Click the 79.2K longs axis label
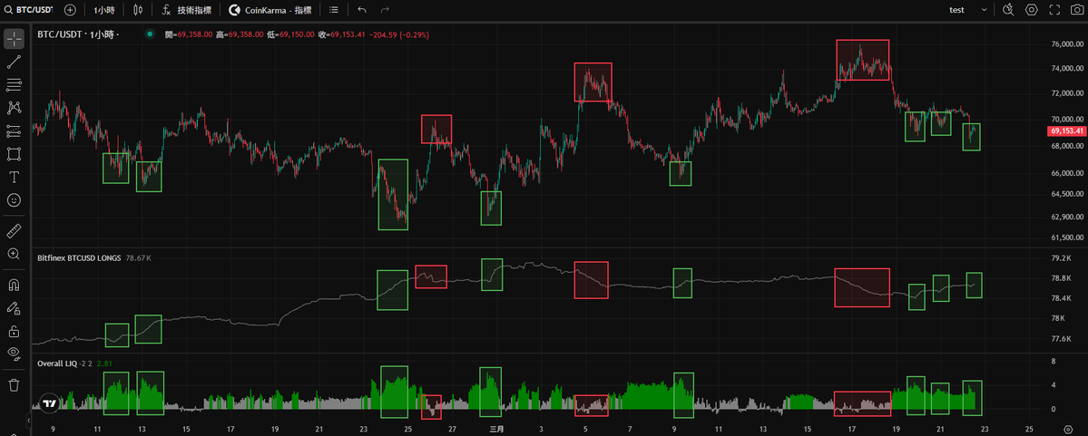The height and width of the screenshot is (436, 1088). [x=1061, y=258]
